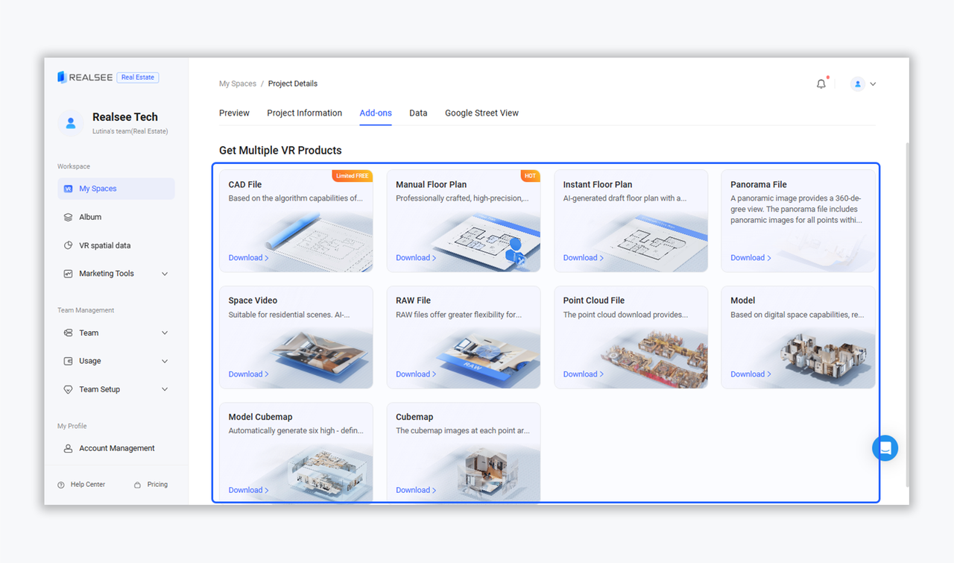Click the VR spatial data icon
Image resolution: width=954 pixels, height=563 pixels.
coord(69,245)
